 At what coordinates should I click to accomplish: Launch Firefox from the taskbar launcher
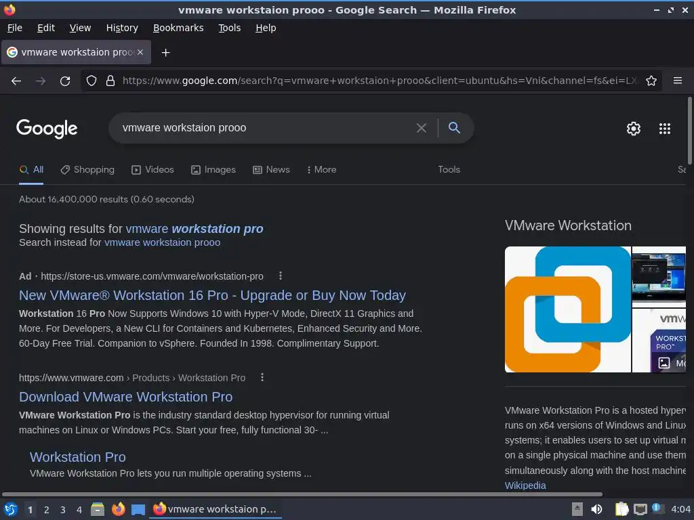118,509
